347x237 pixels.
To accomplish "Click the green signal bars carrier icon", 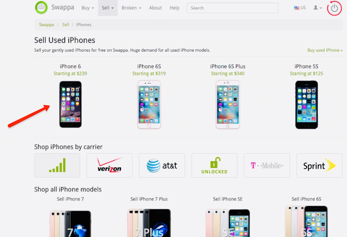I will coord(57,165).
